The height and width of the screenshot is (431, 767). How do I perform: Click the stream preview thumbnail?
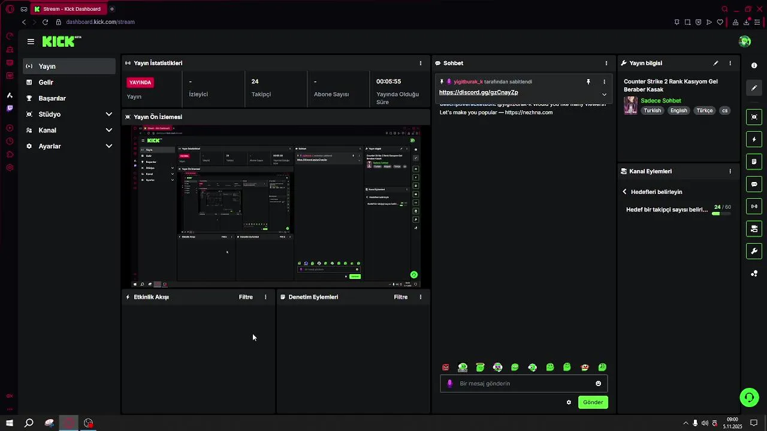tap(276, 207)
